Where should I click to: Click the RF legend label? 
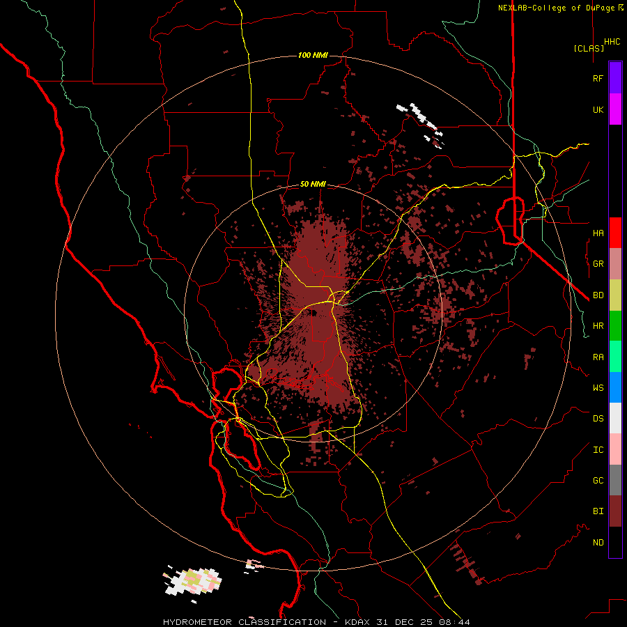click(598, 78)
